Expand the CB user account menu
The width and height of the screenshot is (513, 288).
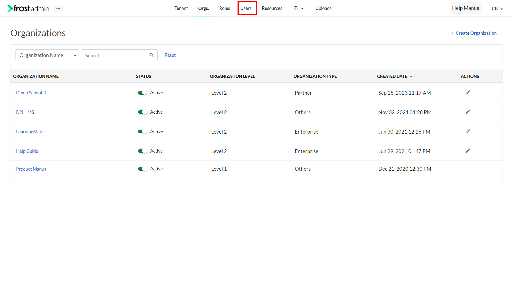click(x=497, y=9)
